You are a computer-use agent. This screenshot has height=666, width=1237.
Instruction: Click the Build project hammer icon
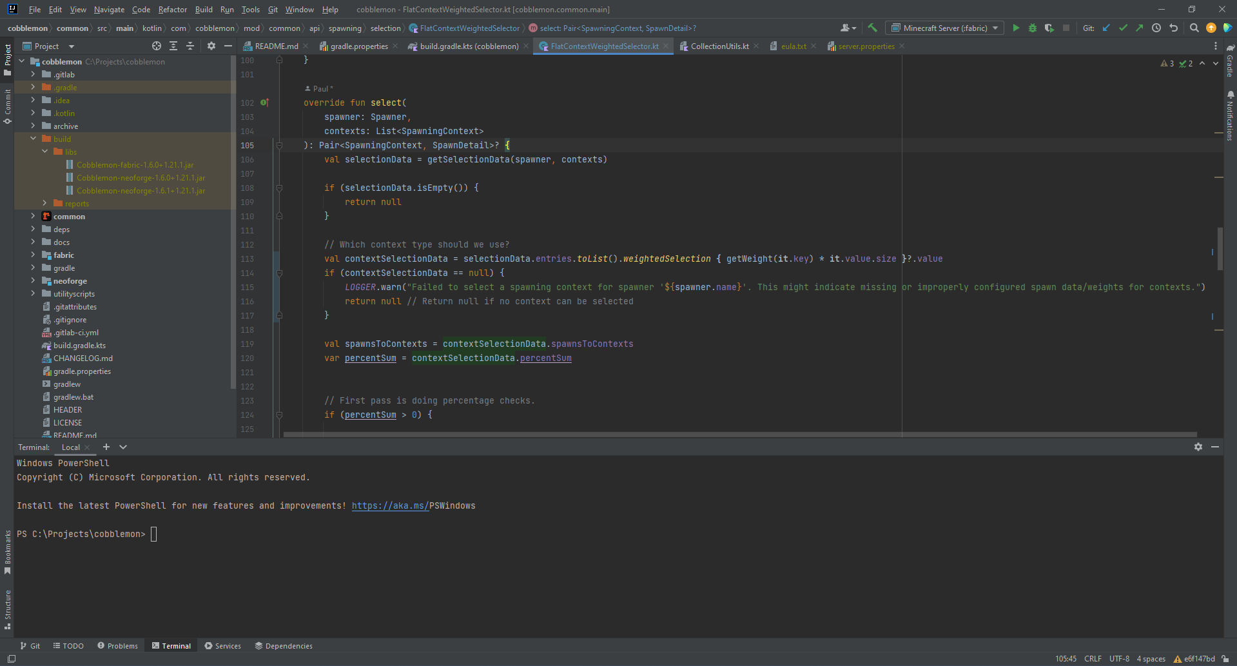coord(873,28)
